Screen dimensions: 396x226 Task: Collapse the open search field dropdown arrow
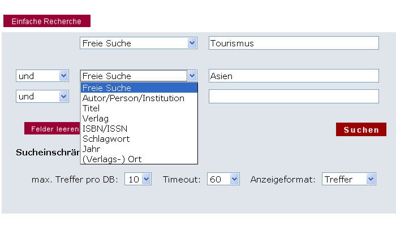tap(192, 76)
